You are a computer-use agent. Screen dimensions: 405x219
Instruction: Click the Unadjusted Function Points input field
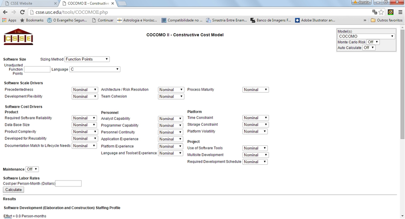(x=37, y=69)
